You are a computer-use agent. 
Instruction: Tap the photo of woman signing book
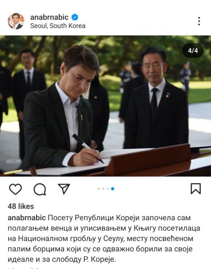coord(105,106)
